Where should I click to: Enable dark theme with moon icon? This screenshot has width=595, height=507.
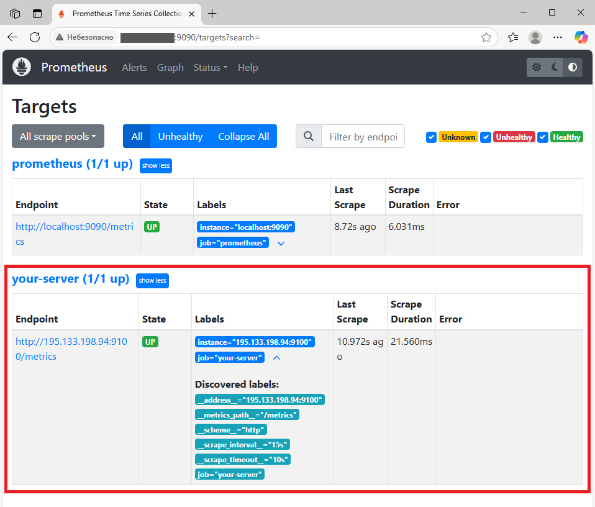tap(555, 68)
